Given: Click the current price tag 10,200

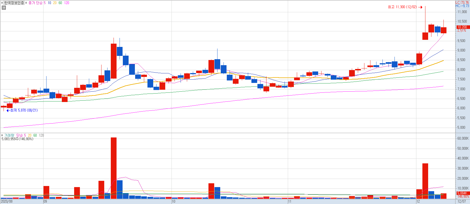Looking at the screenshot, I should pyautogui.click(x=463, y=27).
